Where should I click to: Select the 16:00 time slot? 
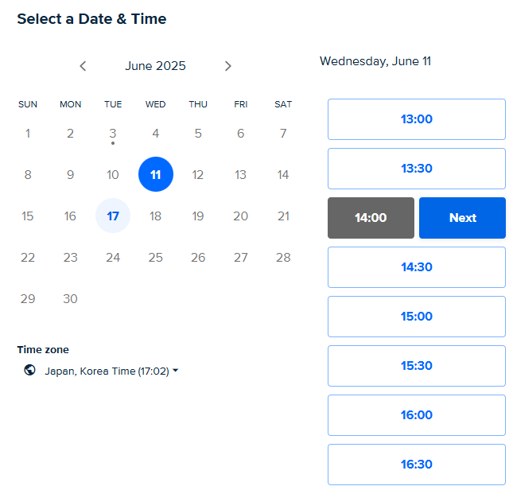[x=417, y=415]
